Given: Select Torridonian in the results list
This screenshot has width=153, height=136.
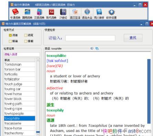Looking at the screenshot, I should tap(20, 65).
